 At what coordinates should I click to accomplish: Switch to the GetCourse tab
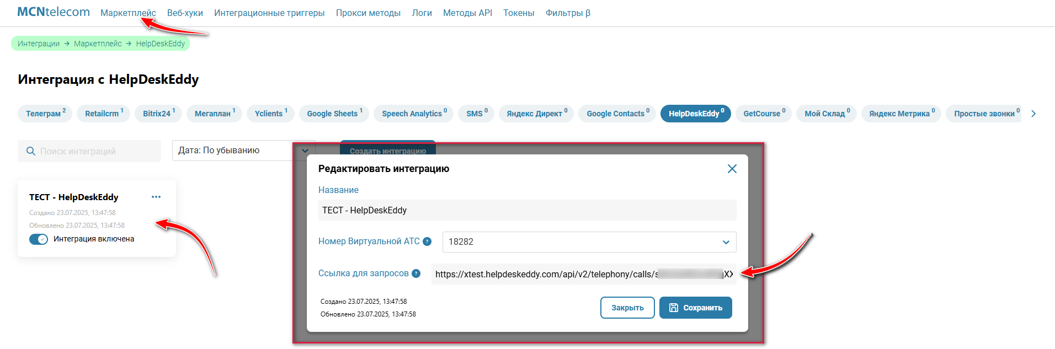click(764, 113)
